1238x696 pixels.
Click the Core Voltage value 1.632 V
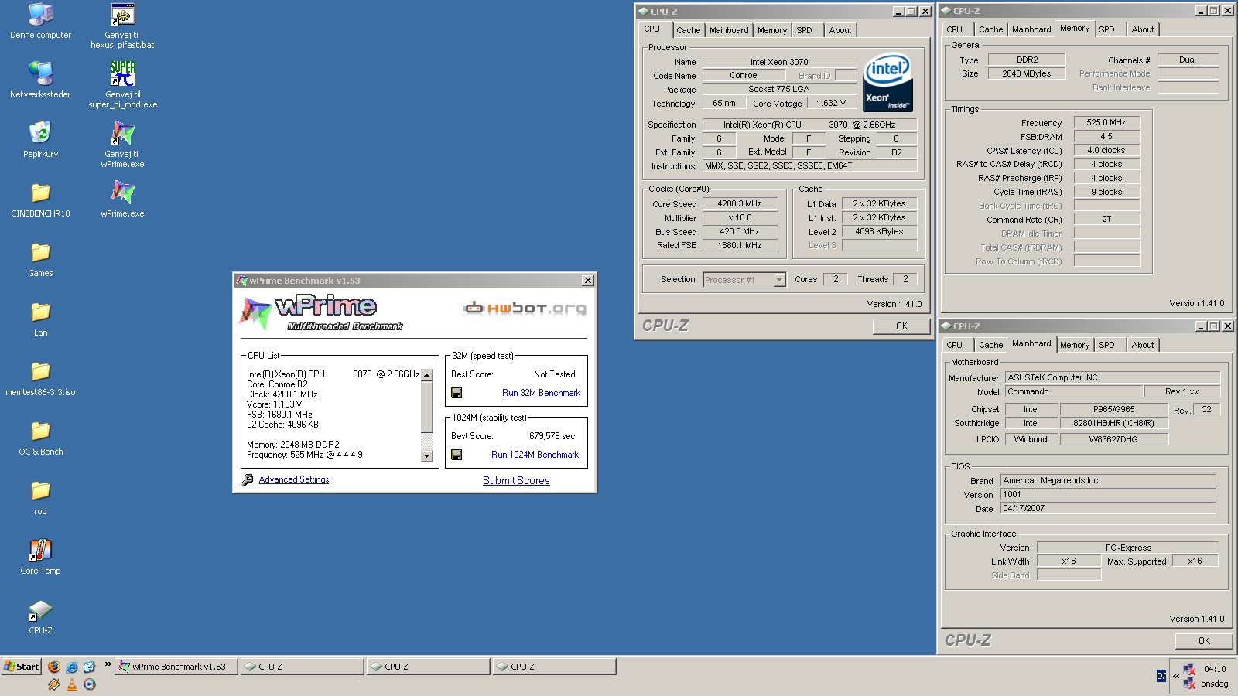831,103
